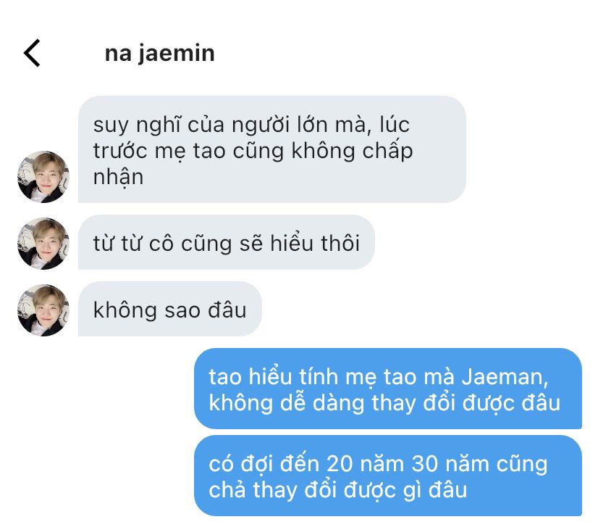Screen dimensions: 598x522
Task: Click line "trước mẹ tao cũng không chấp"
Action: click(x=253, y=152)
